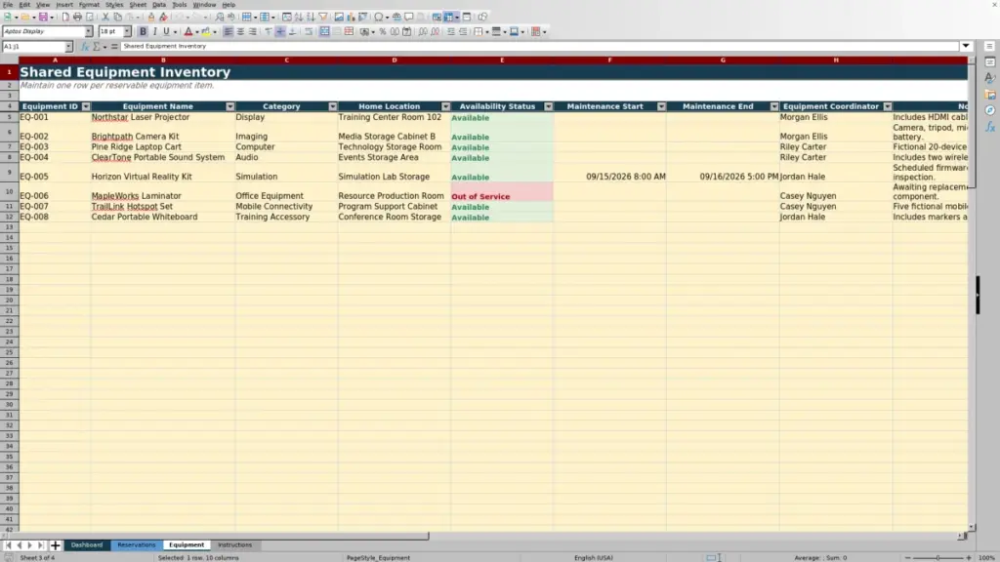Viewport: 1000px width, 562px height.
Task: Toggle Bold formatting
Action: [x=143, y=32]
